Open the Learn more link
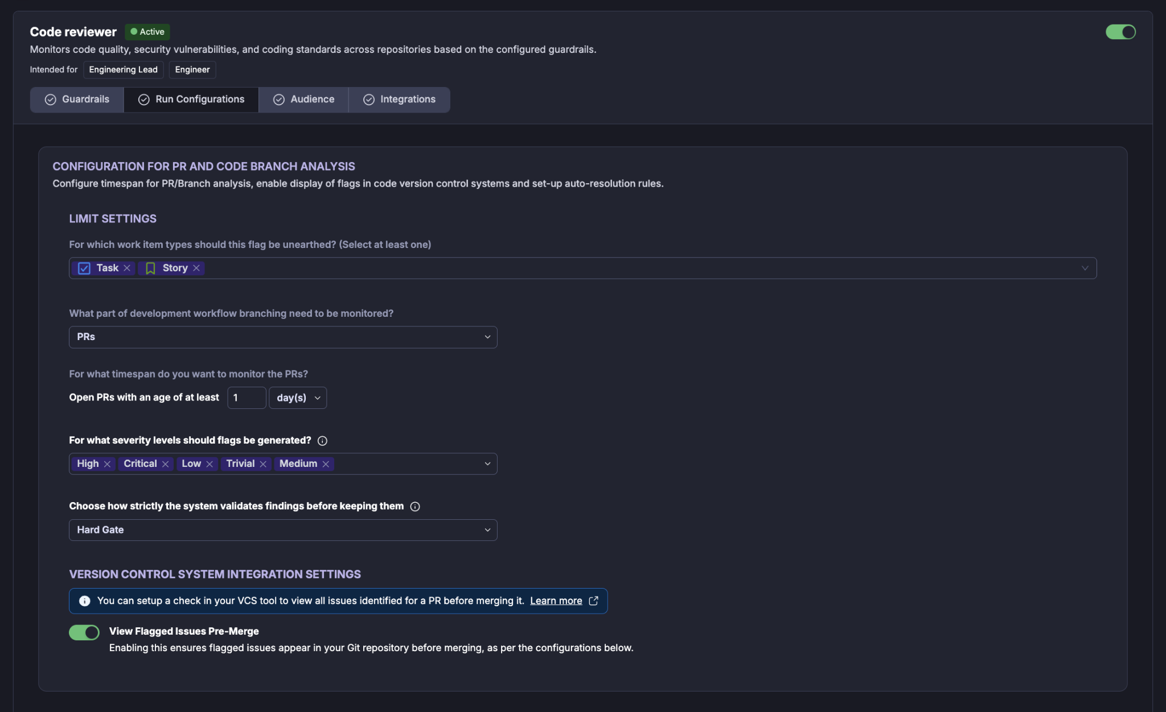Image resolution: width=1166 pixels, height=712 pixels. (x=556, y=601)
